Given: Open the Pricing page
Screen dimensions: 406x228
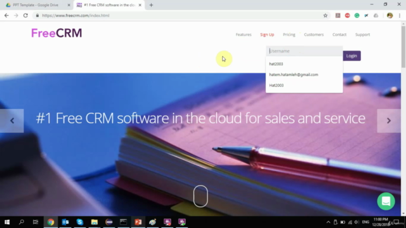Looking at the screenshot, I should [289, 34].
